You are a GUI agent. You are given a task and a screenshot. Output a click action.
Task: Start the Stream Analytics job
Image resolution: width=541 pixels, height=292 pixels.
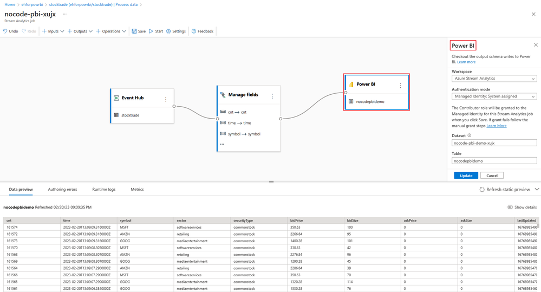click(156, 31)
